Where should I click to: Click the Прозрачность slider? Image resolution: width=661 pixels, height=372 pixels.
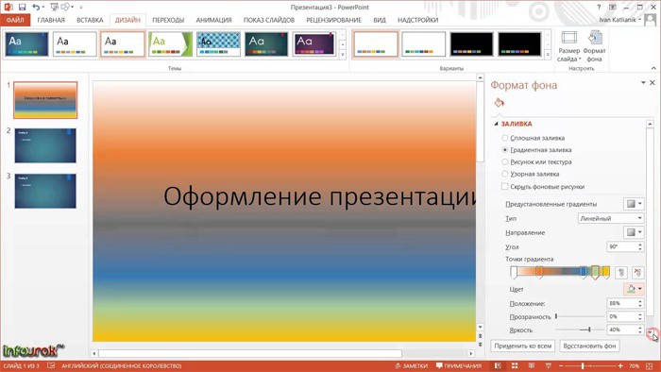(580, 316)
